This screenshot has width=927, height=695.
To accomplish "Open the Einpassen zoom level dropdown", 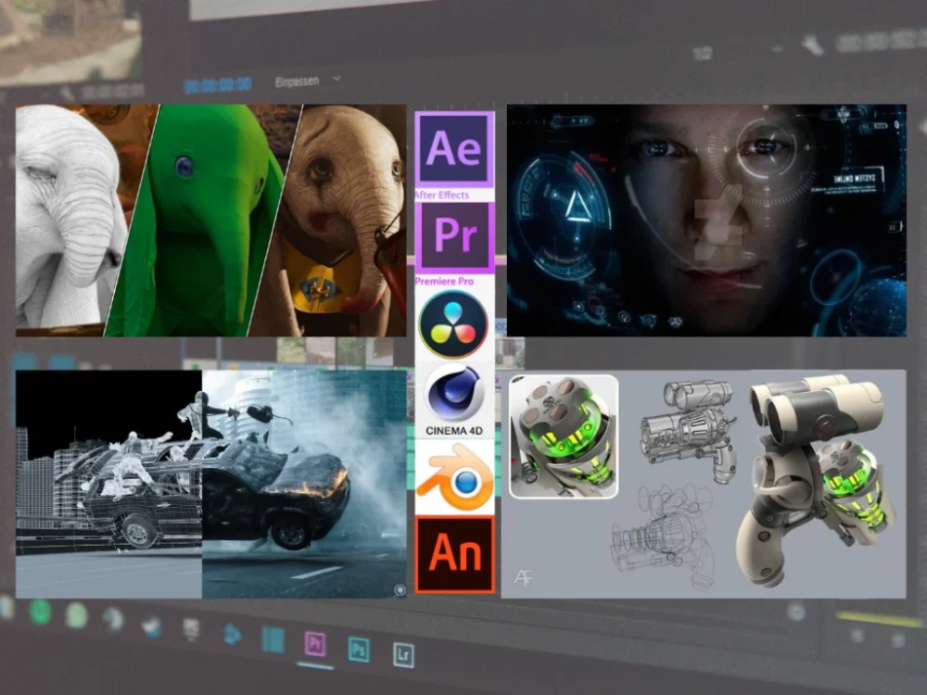I will (297, 80).
